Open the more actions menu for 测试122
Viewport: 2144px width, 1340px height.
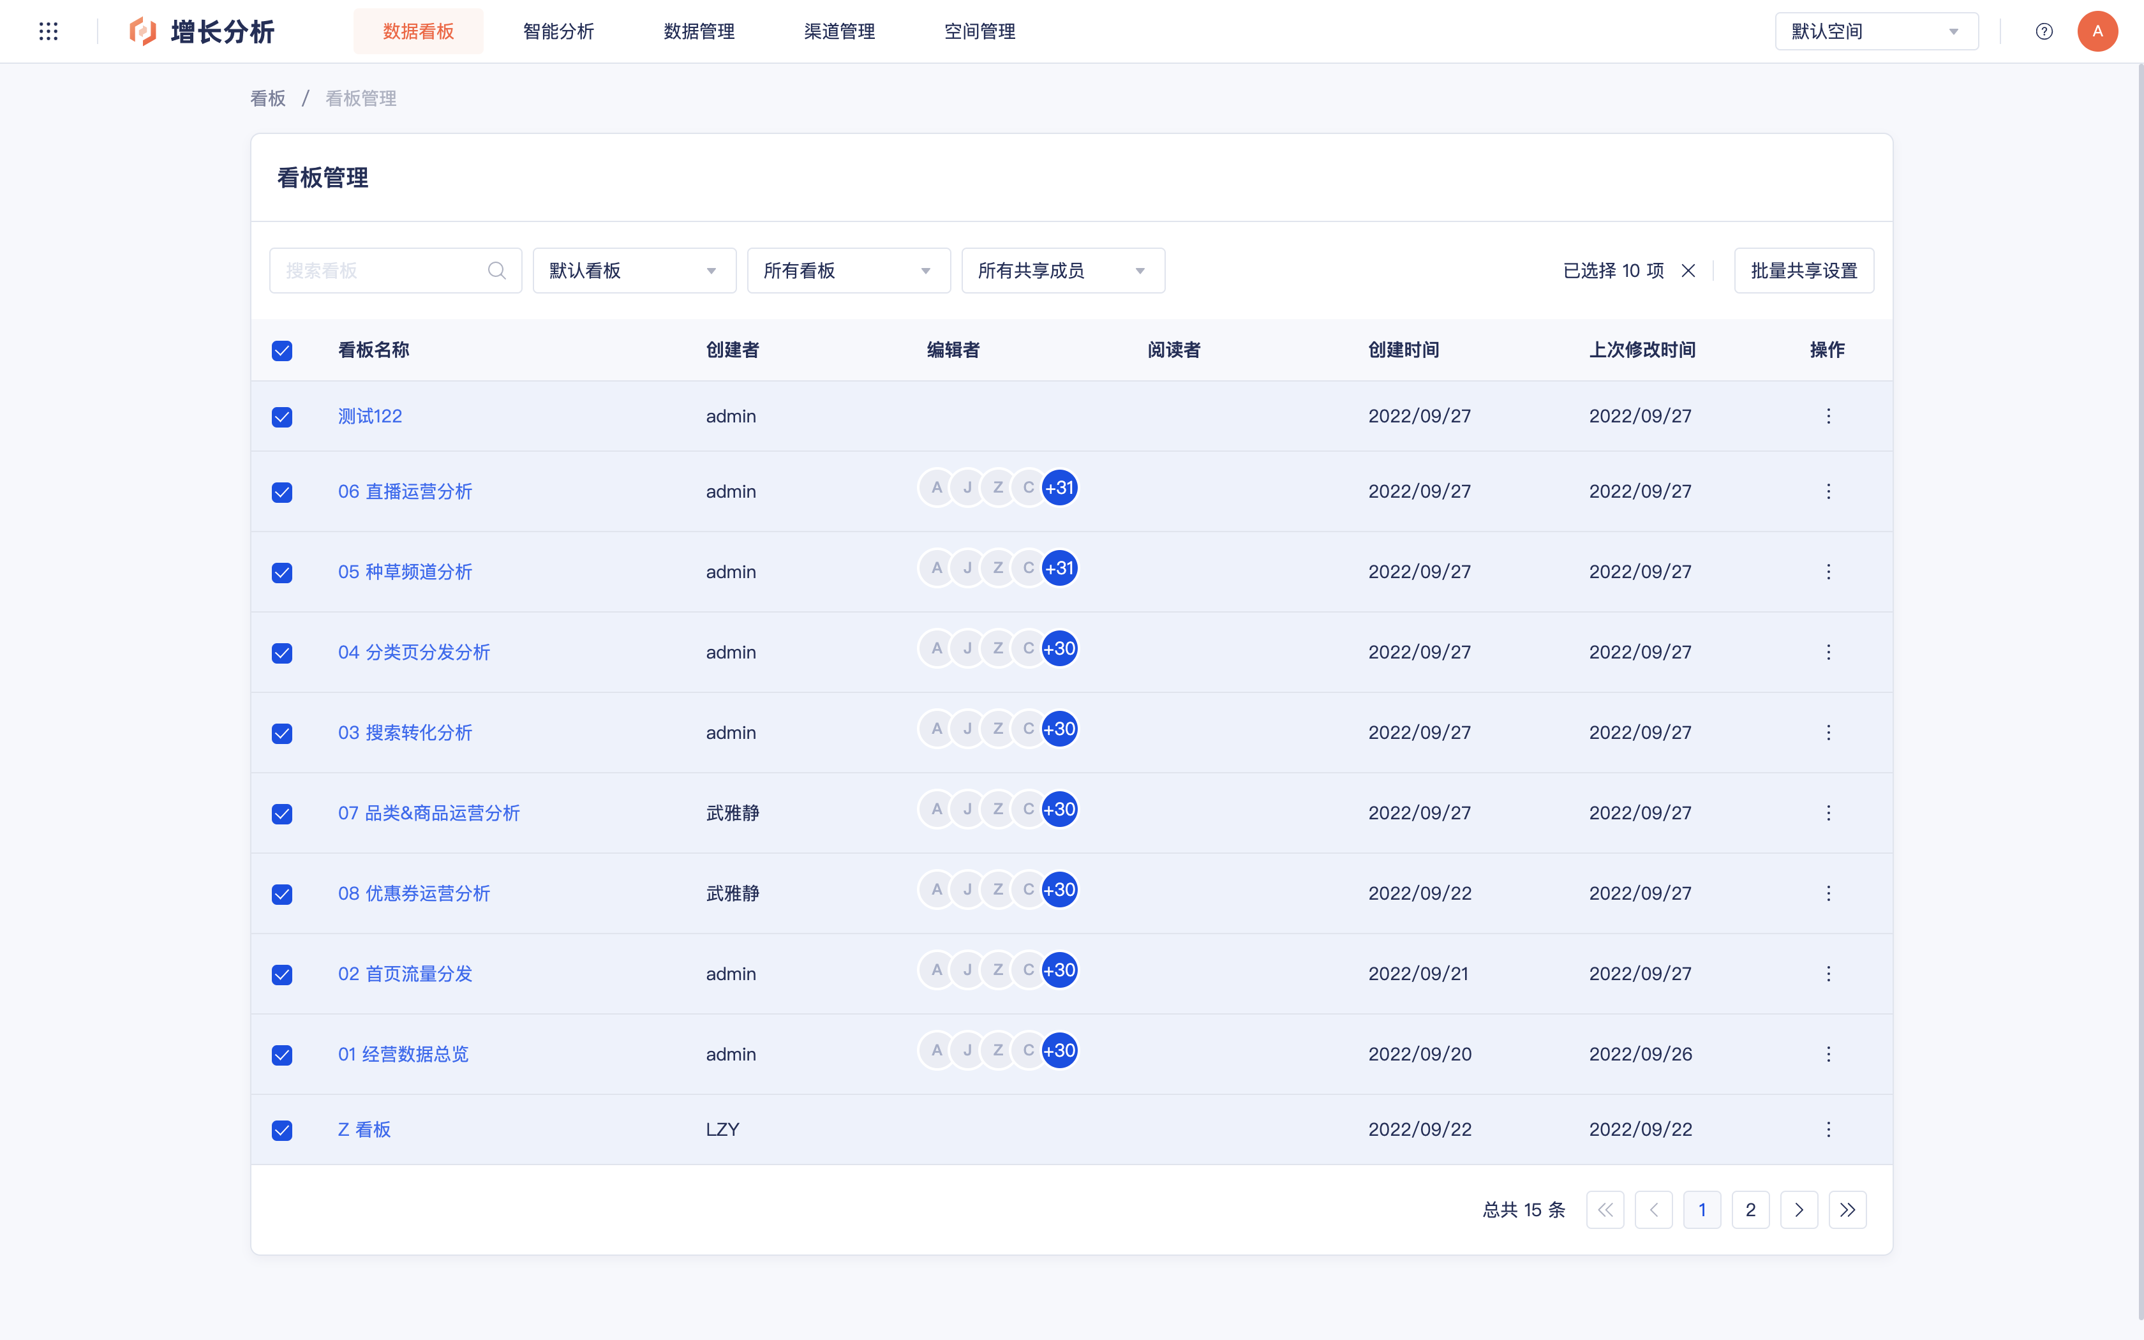point(1829,415)
